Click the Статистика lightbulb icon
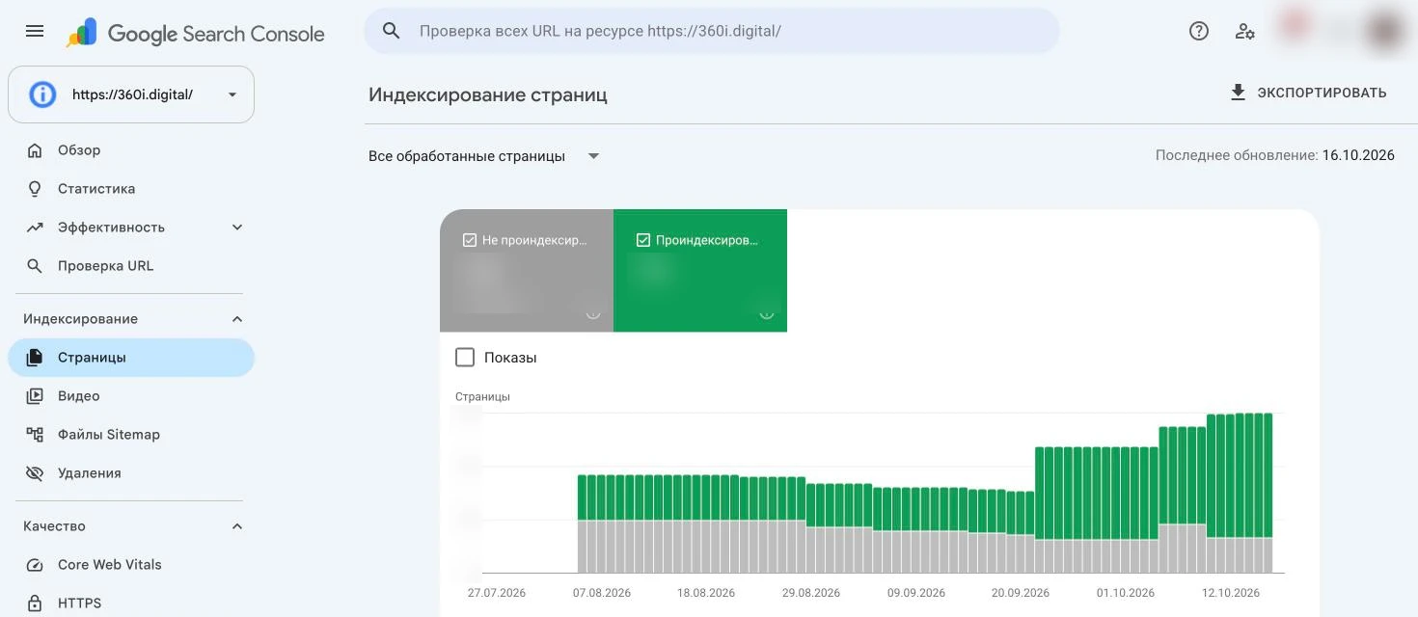Viewport: 1418px width, 617px height. (35, 189)
